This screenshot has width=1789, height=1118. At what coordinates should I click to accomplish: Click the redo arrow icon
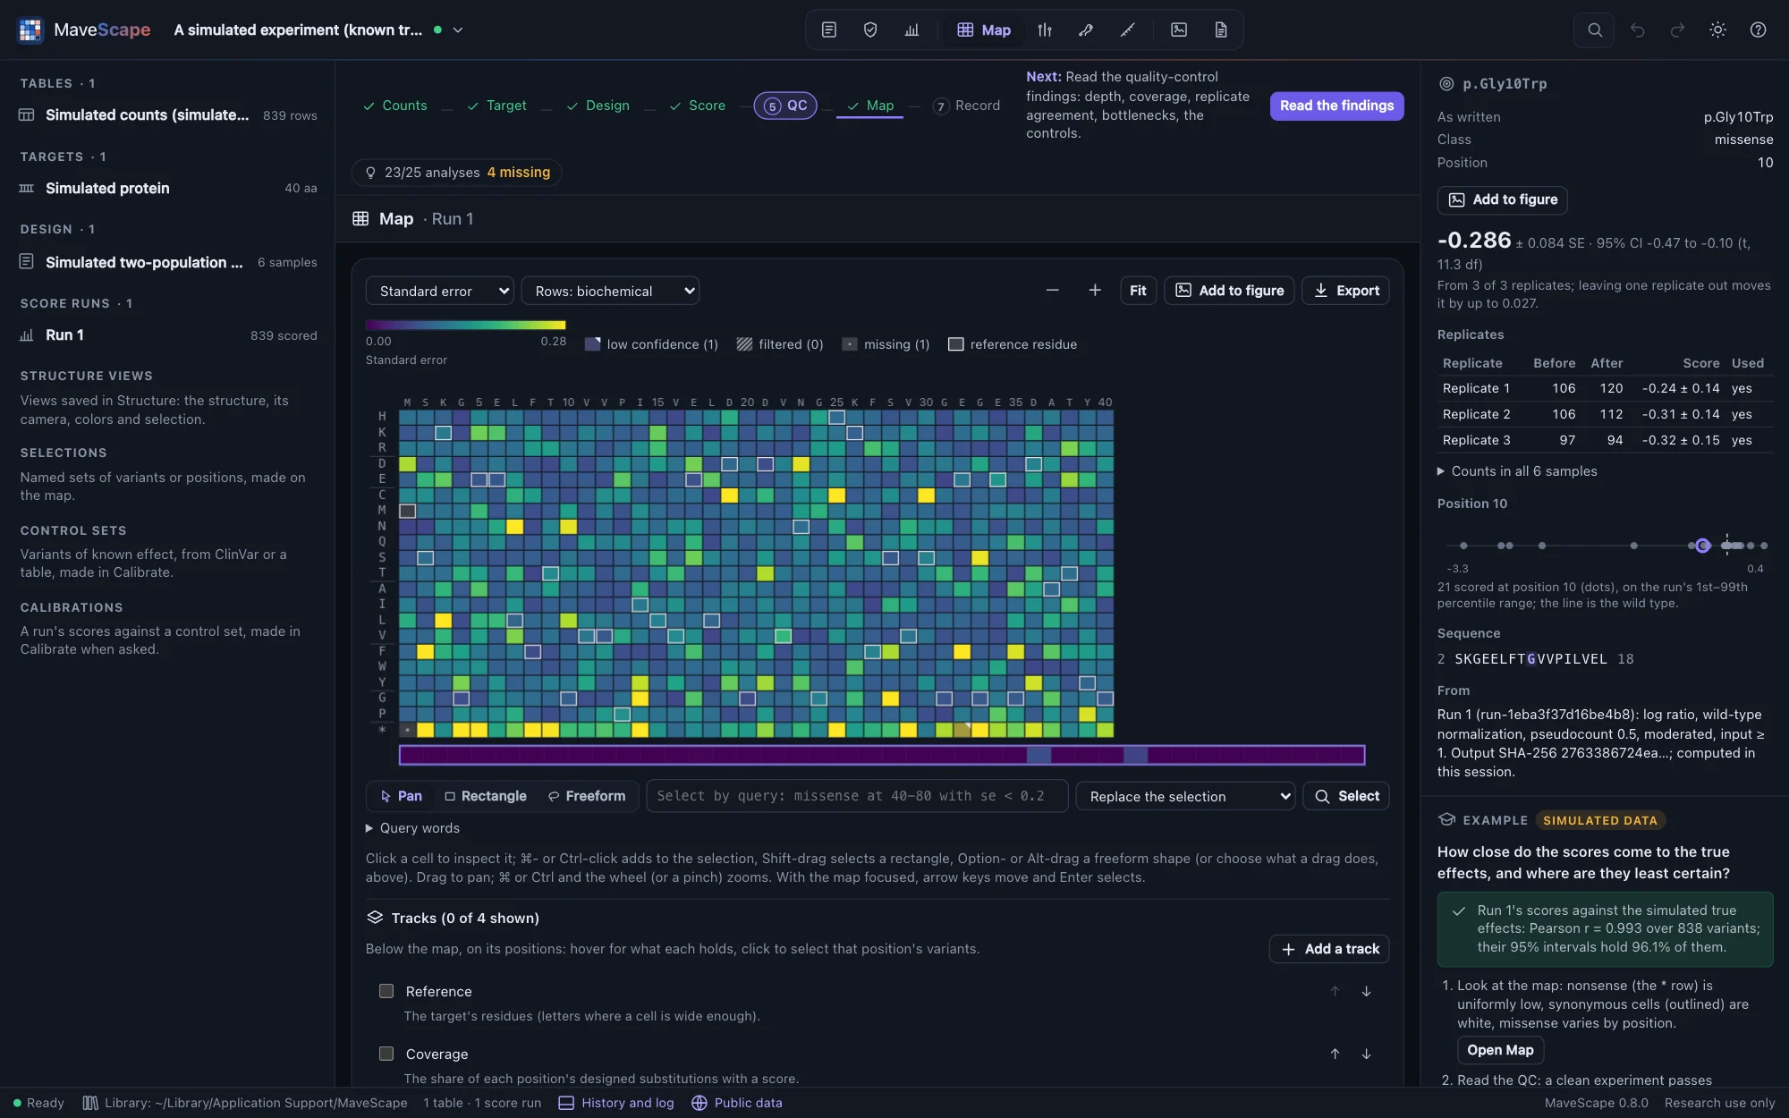click(1677, 30)
